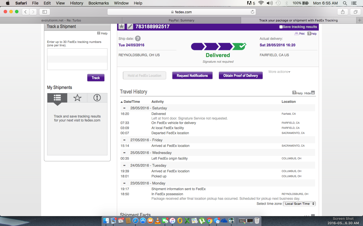Open the Bookmarks menu in the menu bar
The image size is (363, 226).
(x=99, y=3)
